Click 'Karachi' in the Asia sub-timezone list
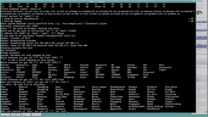Image resolution: width=208 pixels, height=117 pixels. [78, 94]
